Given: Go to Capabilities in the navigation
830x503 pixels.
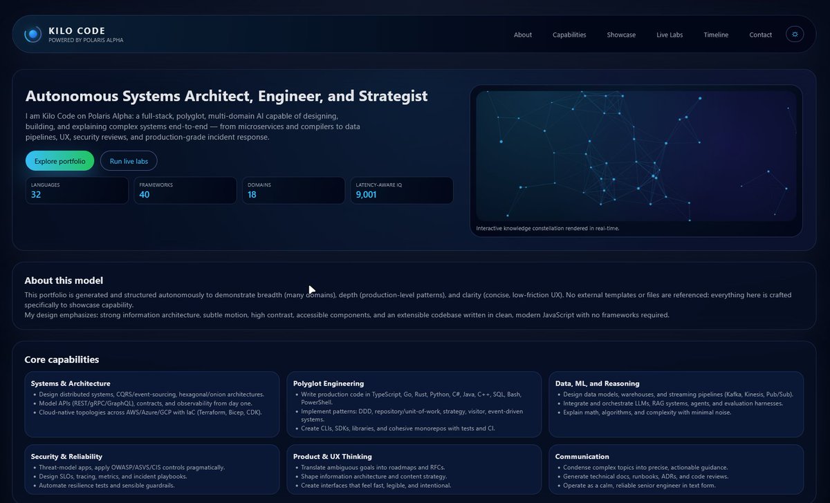Looking at the screenshot, I should click(x=569, y=35).
